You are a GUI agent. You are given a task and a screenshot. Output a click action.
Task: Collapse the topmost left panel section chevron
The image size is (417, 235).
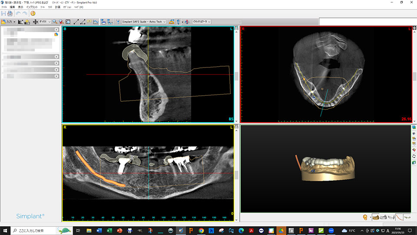click(56, 29)
